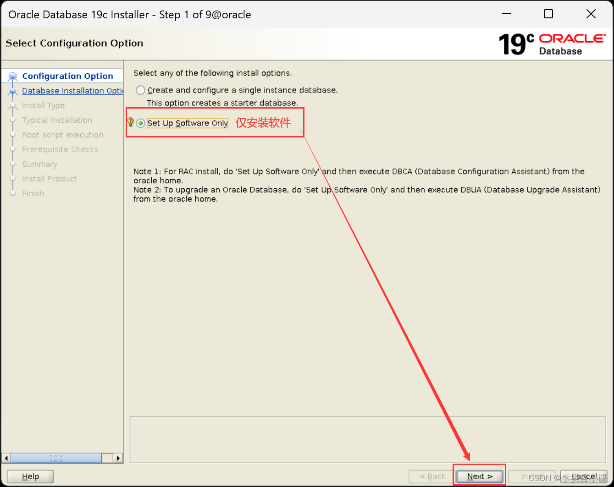614x487 pixels.
Task: Close the Oracle installer window
Action: (x=591, y=14)
